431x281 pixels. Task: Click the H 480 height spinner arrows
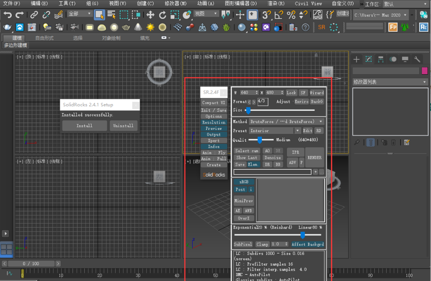coord(282,93)
